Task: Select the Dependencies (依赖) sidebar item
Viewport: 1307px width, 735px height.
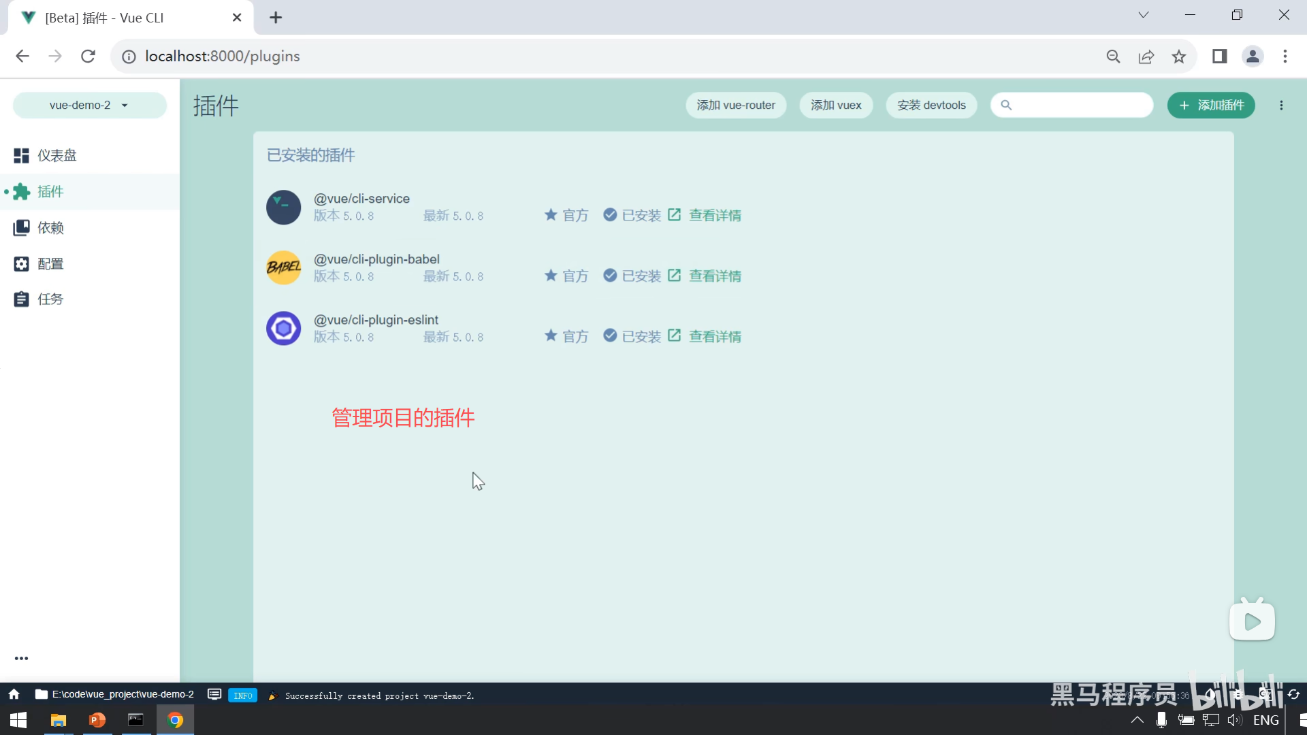Action: [50, 228]
